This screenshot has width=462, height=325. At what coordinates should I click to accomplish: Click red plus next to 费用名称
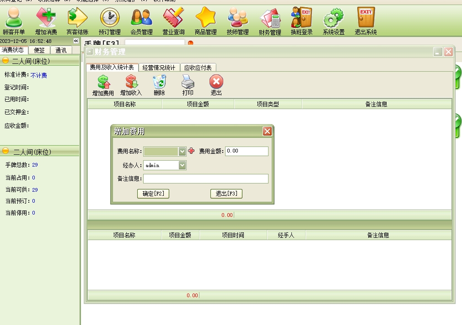click(191, 151)
